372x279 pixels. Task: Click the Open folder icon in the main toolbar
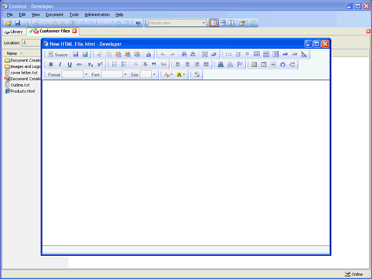tap(9, 23)
